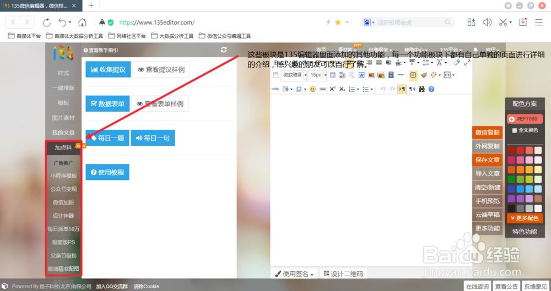Image resolution: width=551 pixels, height=291 pixels.
Task: Expand the 使用签名 dropdown
Action: [294, 273]
